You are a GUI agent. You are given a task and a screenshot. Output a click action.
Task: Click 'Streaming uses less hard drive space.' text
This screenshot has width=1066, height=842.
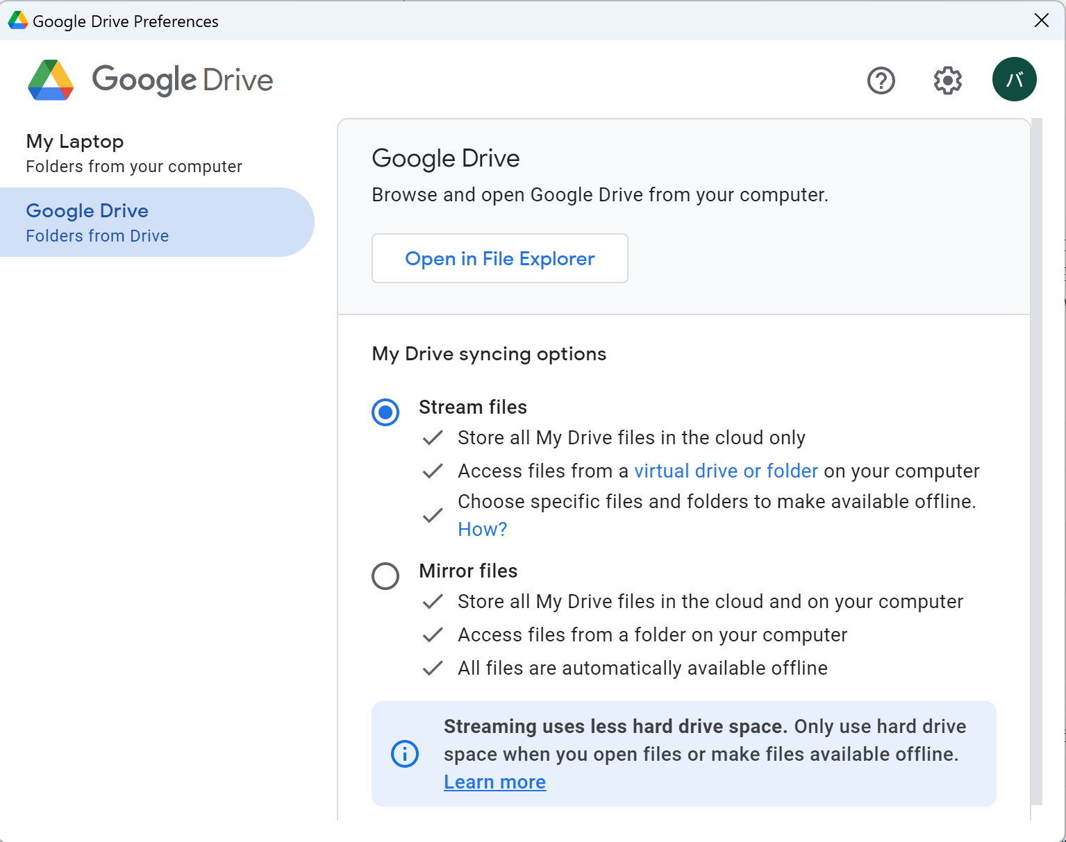pyautogui.click(x=615, y=727)
